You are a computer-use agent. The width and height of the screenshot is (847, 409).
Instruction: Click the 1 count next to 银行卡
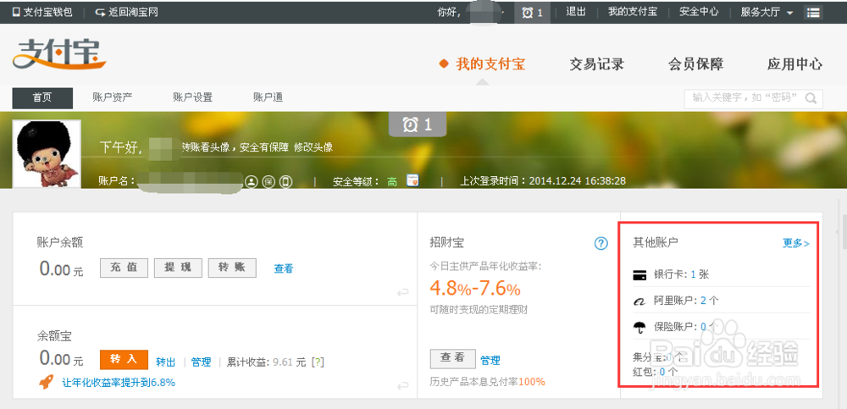pyautogui.click(x=693, y=274)
